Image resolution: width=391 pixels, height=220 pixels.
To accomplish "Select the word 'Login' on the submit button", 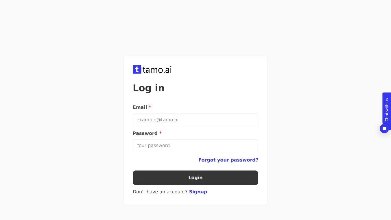I will [x=195, y=178].
